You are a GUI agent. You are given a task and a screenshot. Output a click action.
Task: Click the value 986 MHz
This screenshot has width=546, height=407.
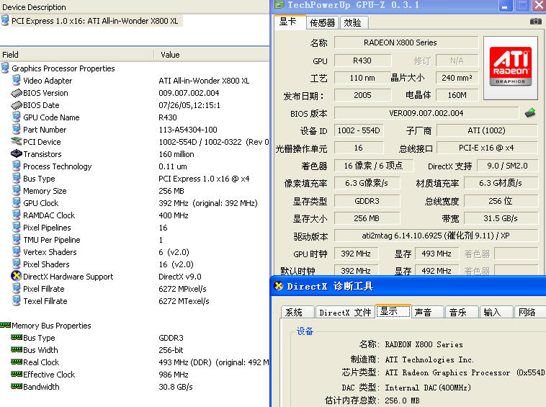coord(174,375)
